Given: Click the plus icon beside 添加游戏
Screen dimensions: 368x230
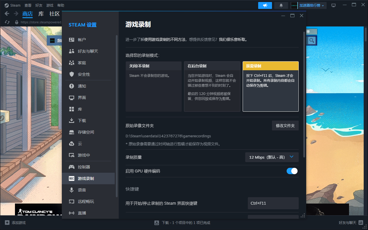Looking at the screenshot, I should click(x=7, y=223).
